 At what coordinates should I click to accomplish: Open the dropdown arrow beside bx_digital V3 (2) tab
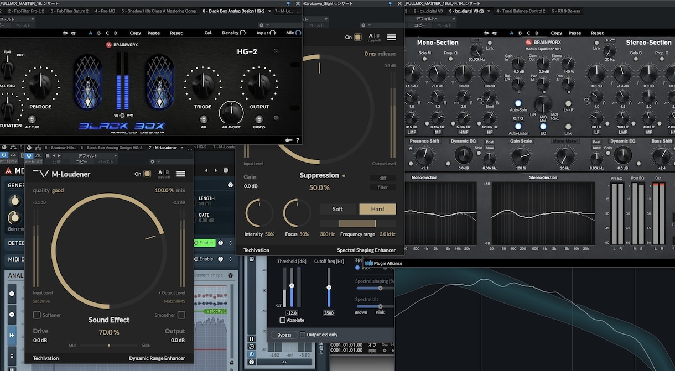[489, 11]
